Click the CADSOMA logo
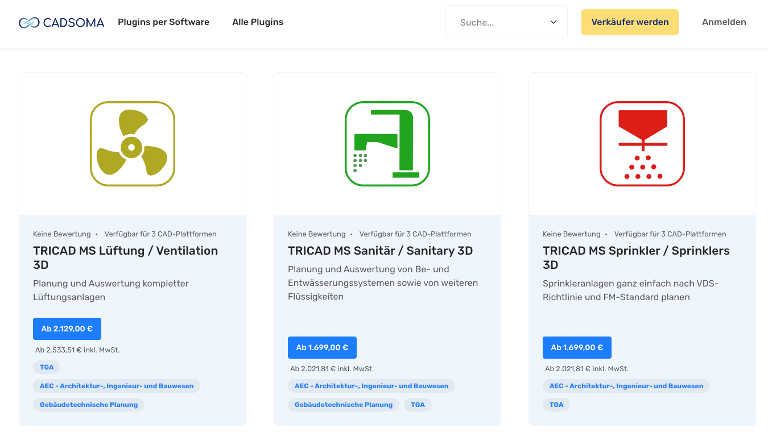This screenshot has width=768, height=436. pos(61,23)
